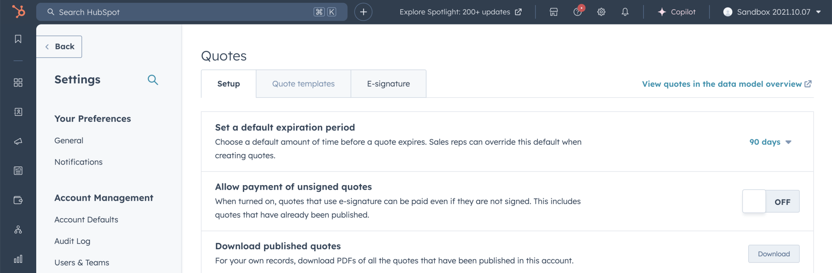The image size is (832, 273).
Task: Open the Help icon with red badge
Action: pos(578,12)
